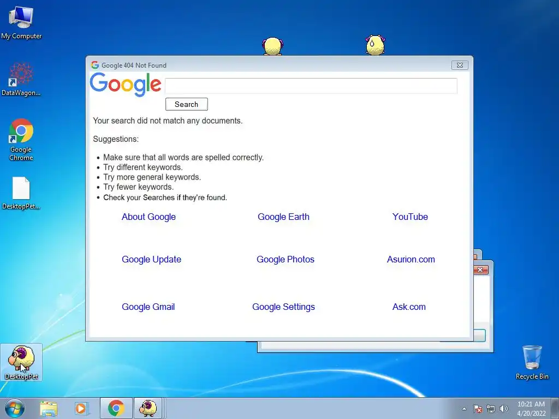Click the large Google logo
Viewport: 559px width, 419px height.
126,85
